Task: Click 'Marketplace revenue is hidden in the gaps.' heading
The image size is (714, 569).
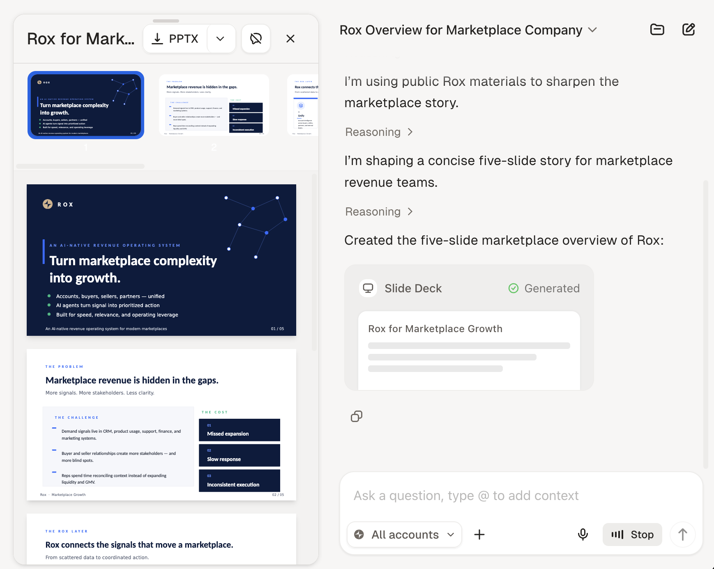Action: point(132,381)
